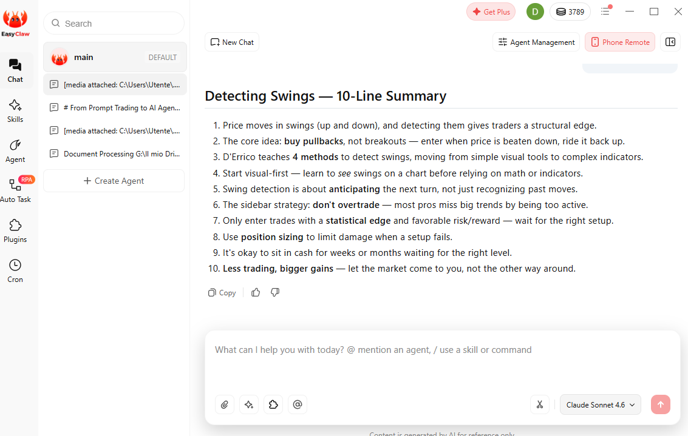688x436 pixels.
Task: Click the thumbs down icon
Action: click(275, 292)
